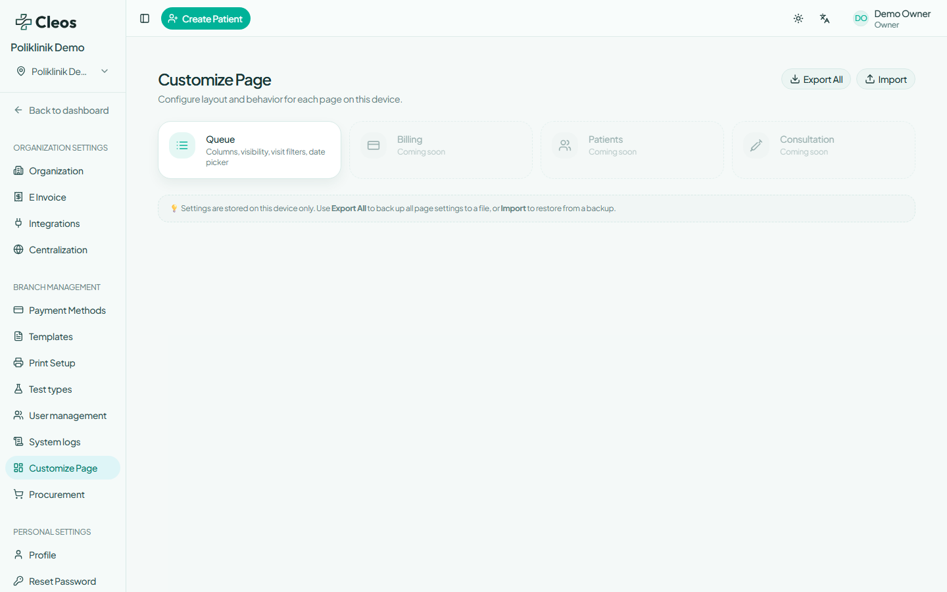The height and width of the screenshot is (592, 947).
Task: Click the Test types flask icon
Action: [18, 389]
